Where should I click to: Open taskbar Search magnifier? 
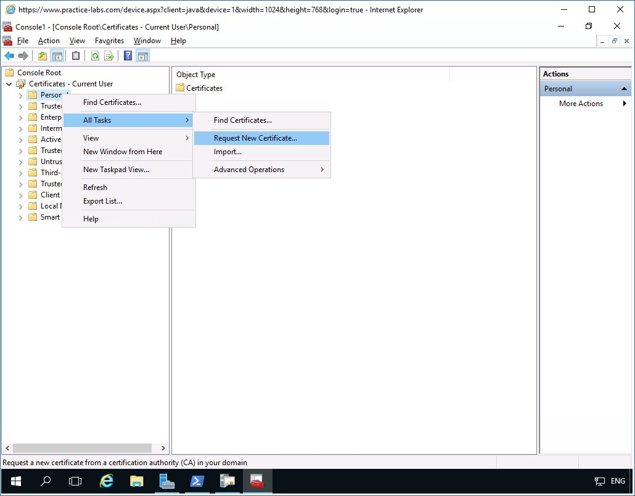pyautogui.click(x=46, y=481)
